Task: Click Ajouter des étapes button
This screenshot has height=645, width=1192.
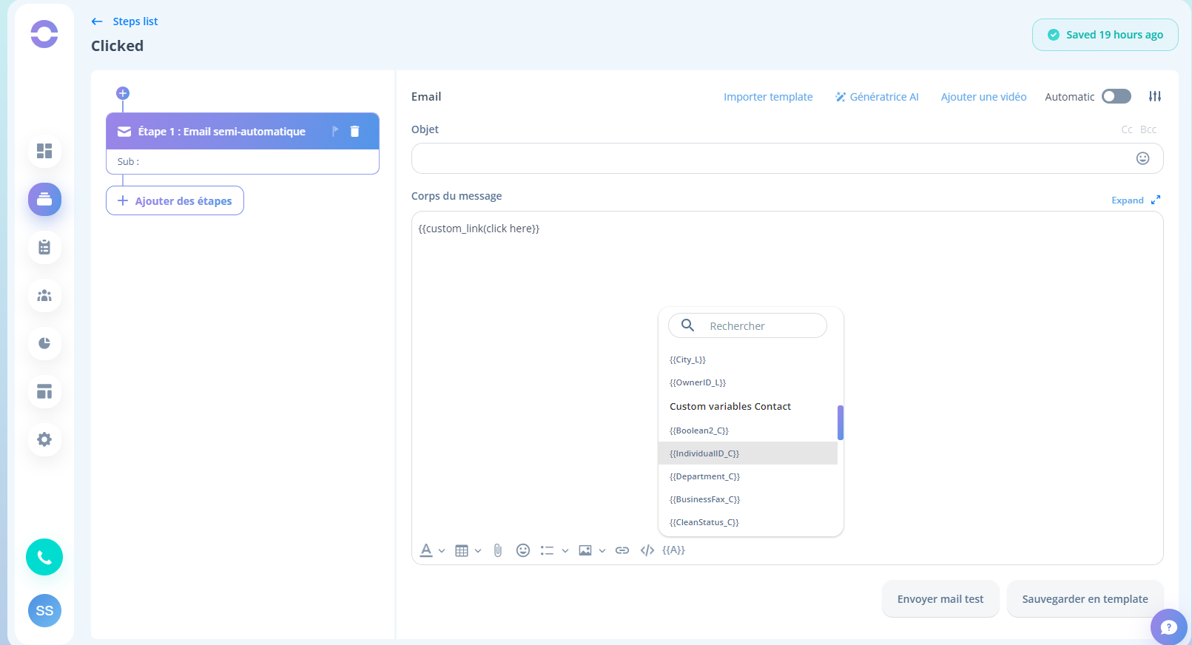Action: pyautogui.click(x=175, y=200)
